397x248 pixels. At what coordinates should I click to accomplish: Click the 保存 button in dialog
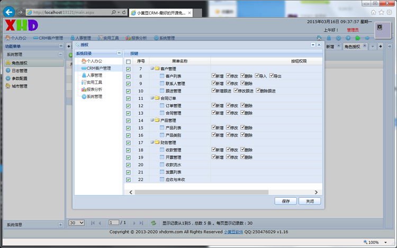[286, 201]
